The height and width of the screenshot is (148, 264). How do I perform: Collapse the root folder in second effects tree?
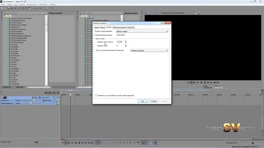(x=80, y=16)
